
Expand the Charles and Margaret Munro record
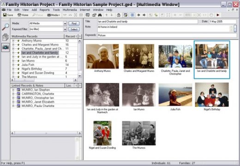(x=13, y=45)
